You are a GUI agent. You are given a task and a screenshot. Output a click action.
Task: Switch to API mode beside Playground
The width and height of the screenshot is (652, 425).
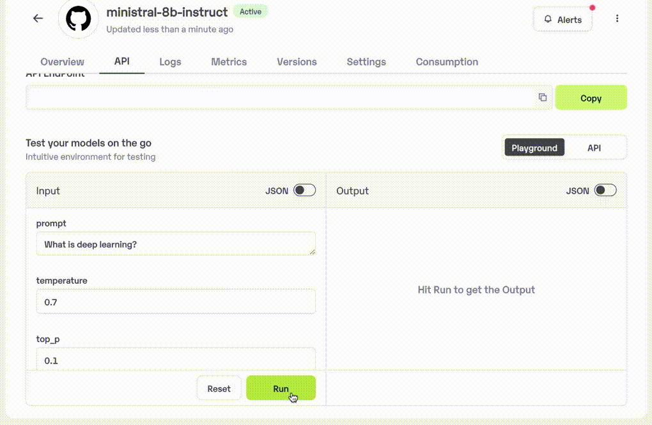pos(594,148)
